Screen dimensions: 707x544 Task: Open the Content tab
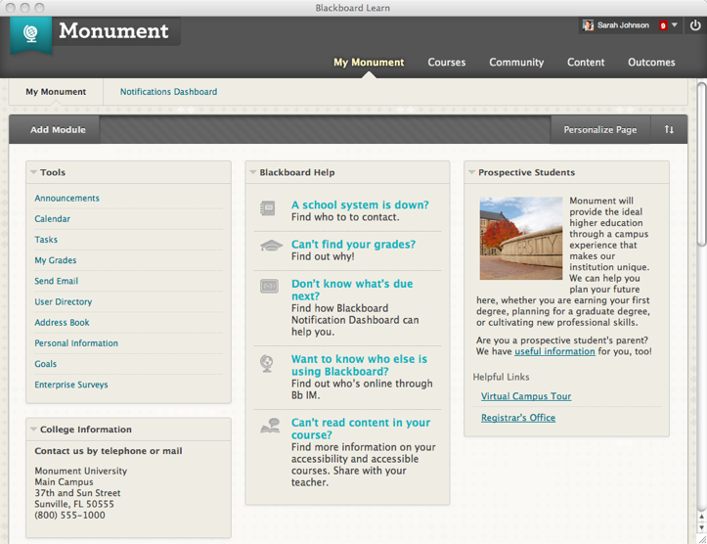[586, 63]
